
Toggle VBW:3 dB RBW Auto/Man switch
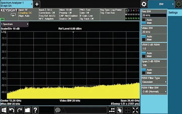[144, 54]
